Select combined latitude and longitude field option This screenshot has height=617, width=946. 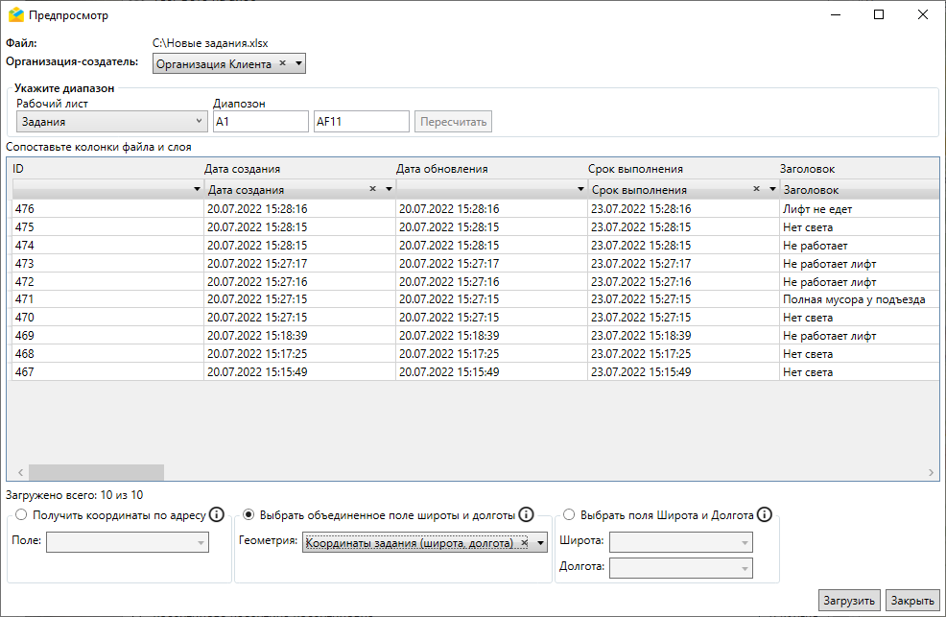pos(248,514)
